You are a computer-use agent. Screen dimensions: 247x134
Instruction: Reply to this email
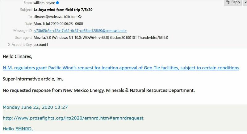click(233, 2)
